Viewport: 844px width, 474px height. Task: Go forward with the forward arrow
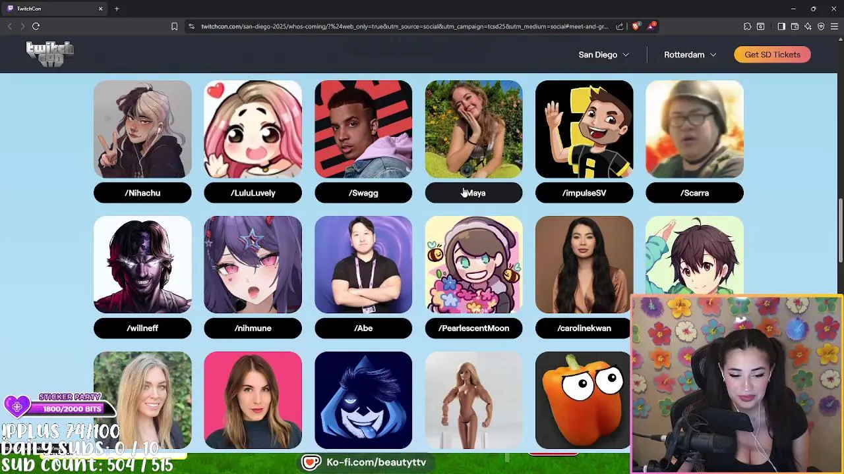click(22, 26)
